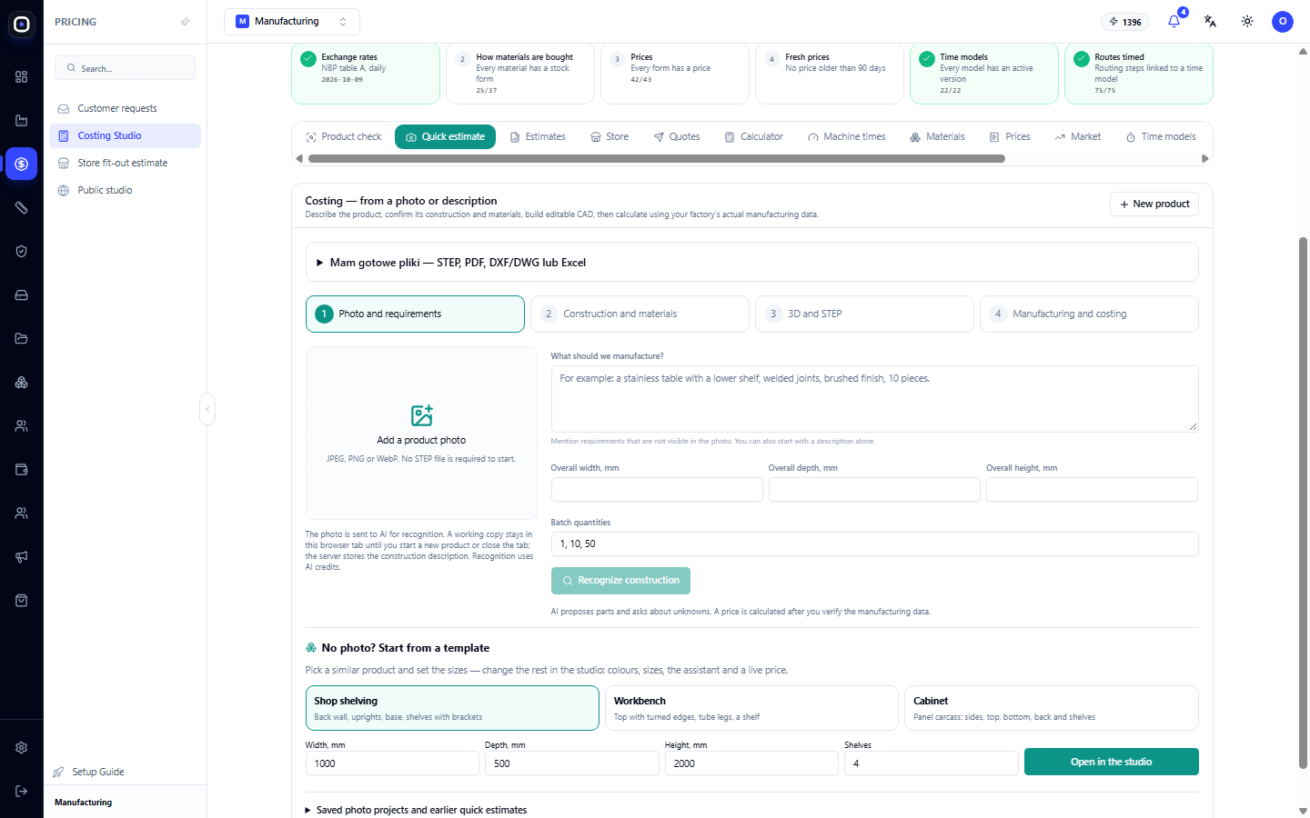This screenshot has width=1310, height=818.
Task: Open the folder icon in left rail
Action: point(22,339)
